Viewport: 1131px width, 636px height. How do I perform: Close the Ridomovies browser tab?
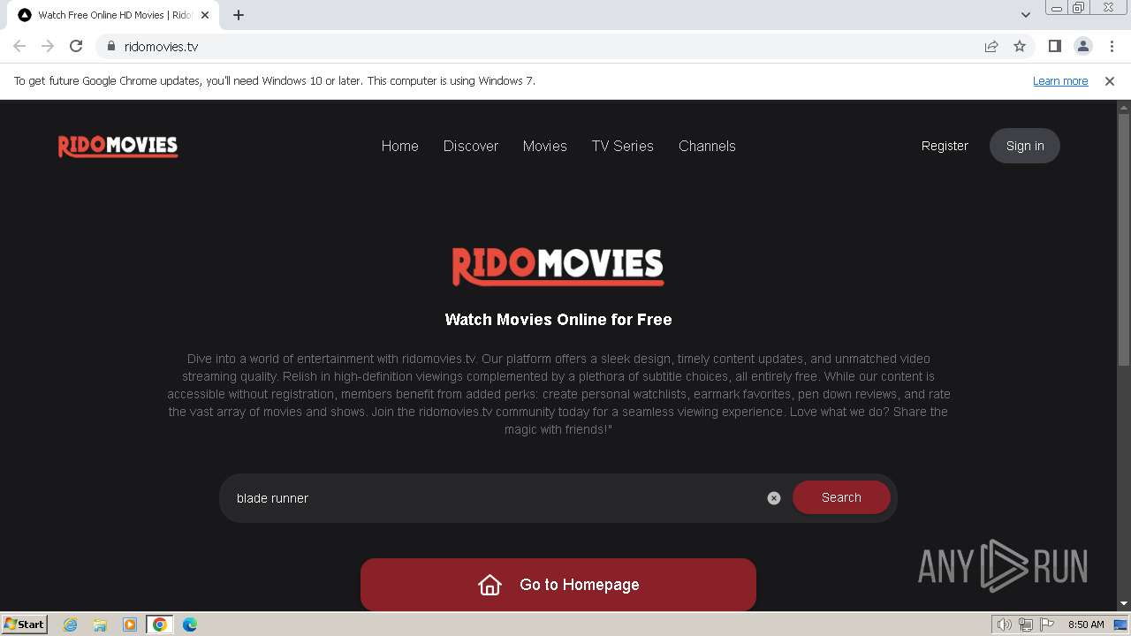click(x=205, y=15)
